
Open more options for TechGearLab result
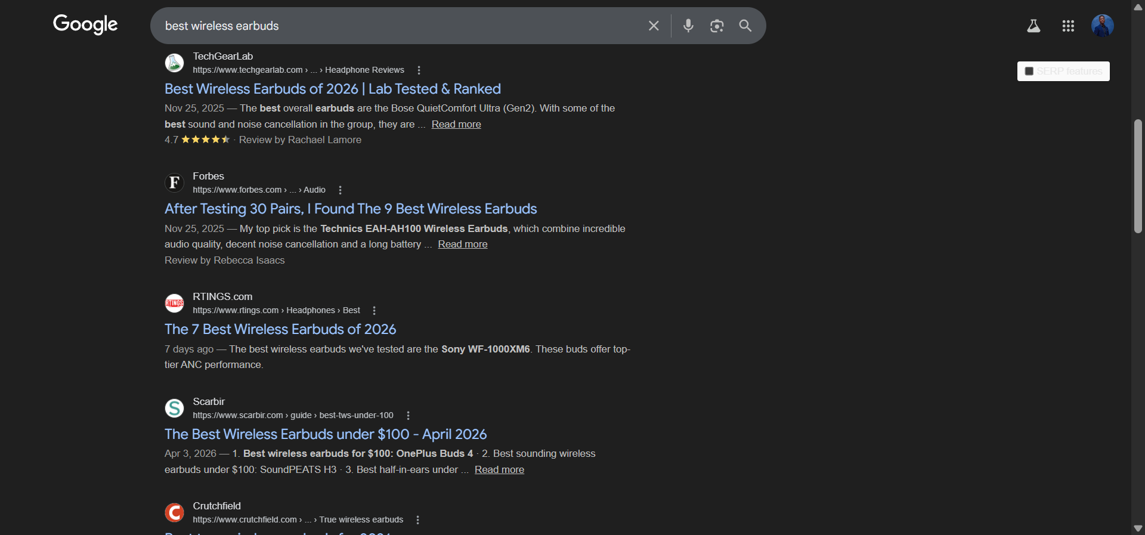click(x=419, y=70)
